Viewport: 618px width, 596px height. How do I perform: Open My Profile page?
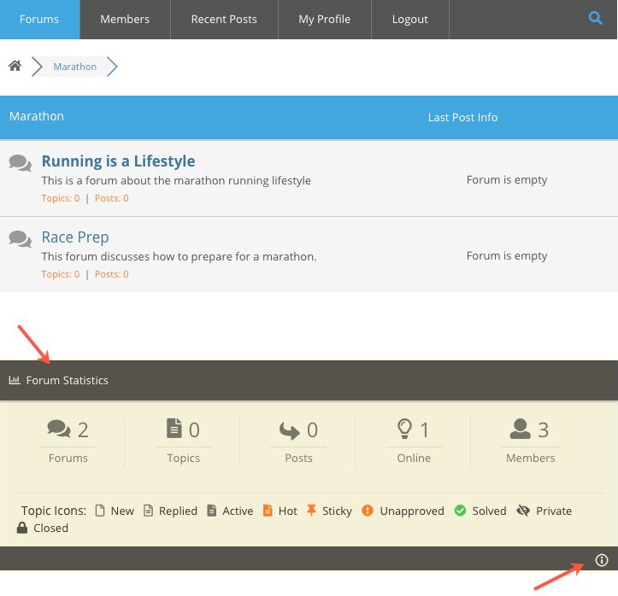pos(324,19)
